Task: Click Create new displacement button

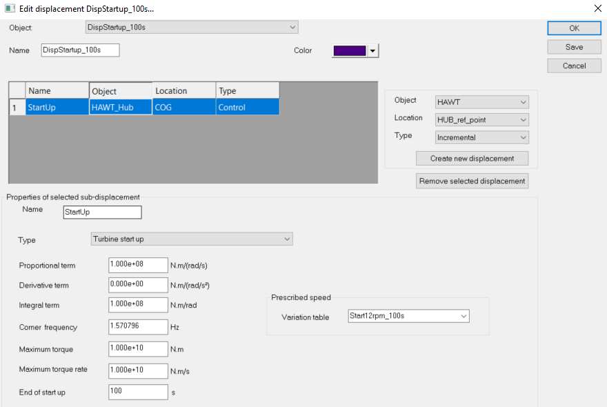Action: pyautogui.click(x=472, y=159)
